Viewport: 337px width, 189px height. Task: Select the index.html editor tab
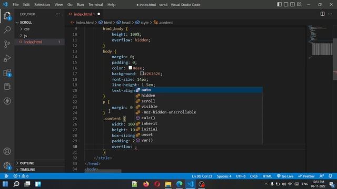click(x=84, y=14)
